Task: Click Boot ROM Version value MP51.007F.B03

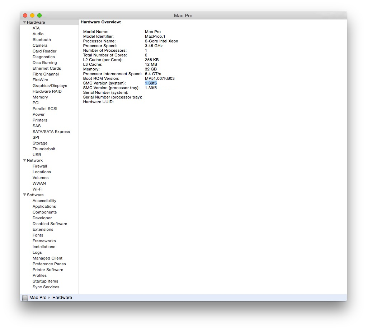Action: click(160, 78)
